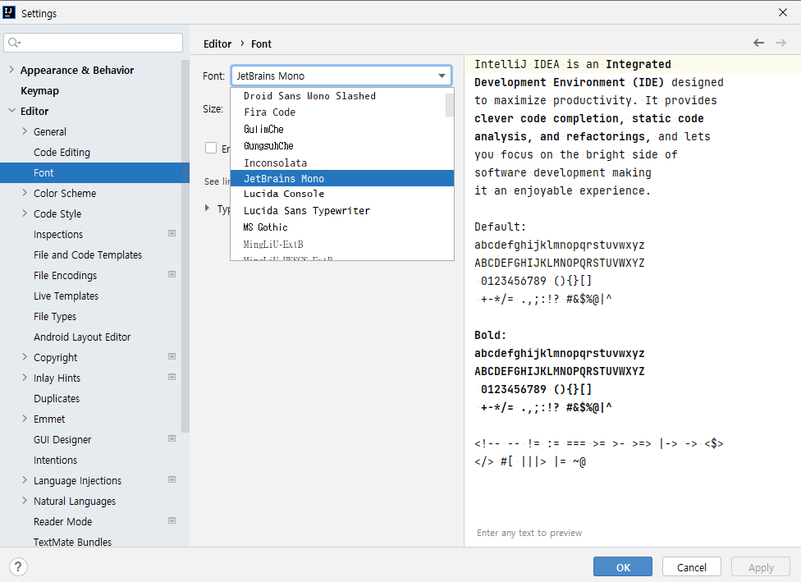Close the Font dropdown via its arrow
The width and height of the screenshot is (801, 582).
[442, 76]
